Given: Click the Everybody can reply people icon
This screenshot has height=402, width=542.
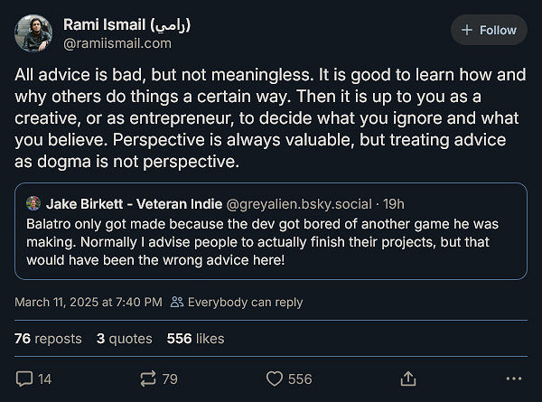Looking at the screenshot, I should click(177, 302).
